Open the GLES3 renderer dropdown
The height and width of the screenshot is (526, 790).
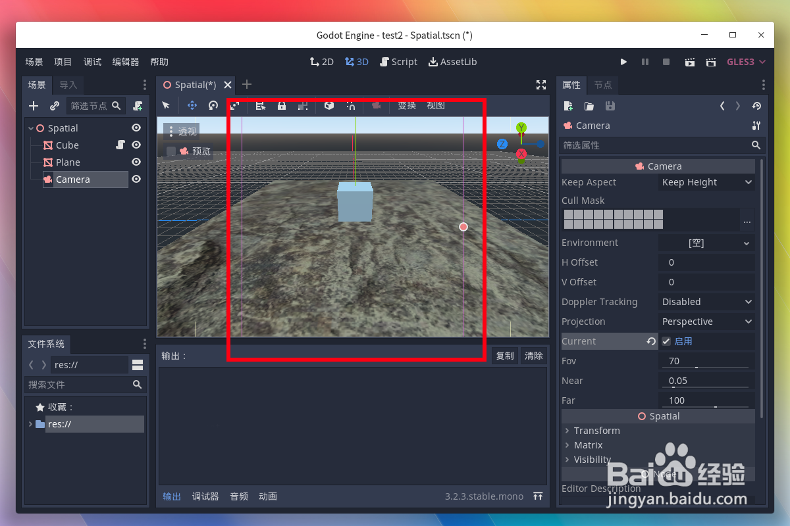pyautogui.click(x=746, y=62)
